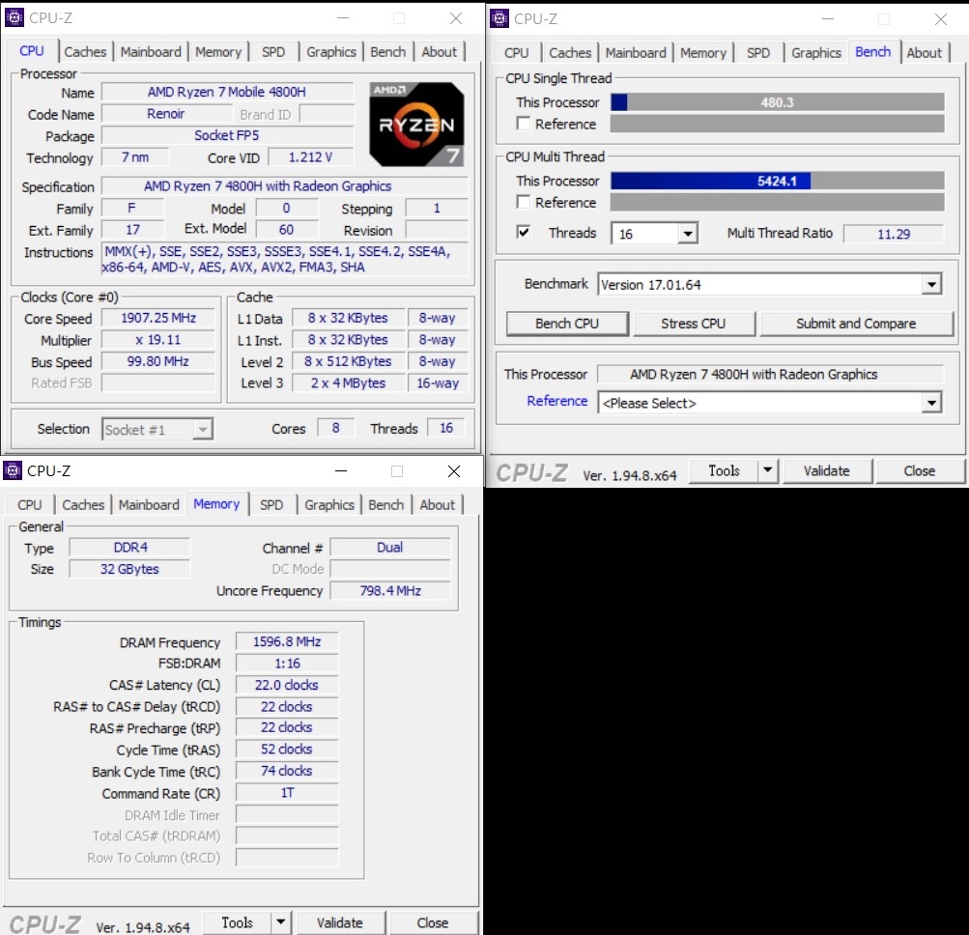Switch to the Caches tab in the Bench window
The width and height of the screenshot is (969, 935).
570,52
